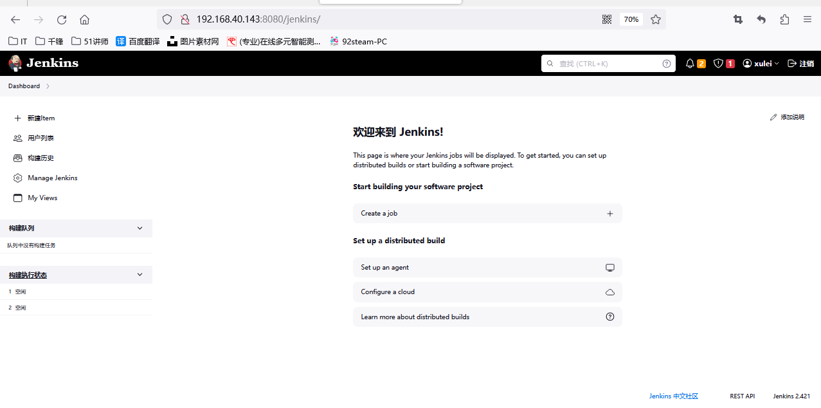
Task: Expand the Dashboard breadcrumb chevron
Action: click(48, 86)
